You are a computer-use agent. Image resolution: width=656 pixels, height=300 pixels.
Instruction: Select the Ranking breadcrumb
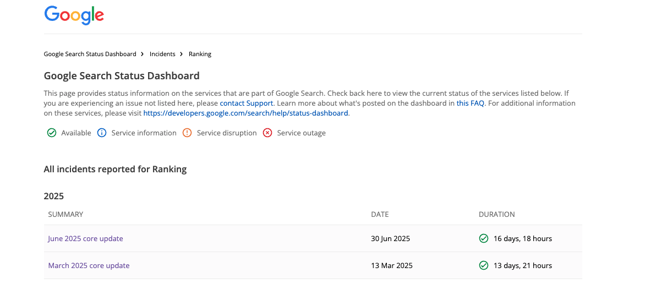click(200, 54)
